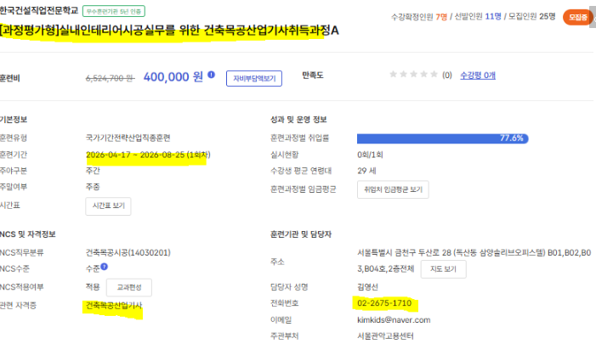The height and width of the screenshot is (361, 596).
Task: Click the fifth satisfaction rating star
Action: coord(434,75)
